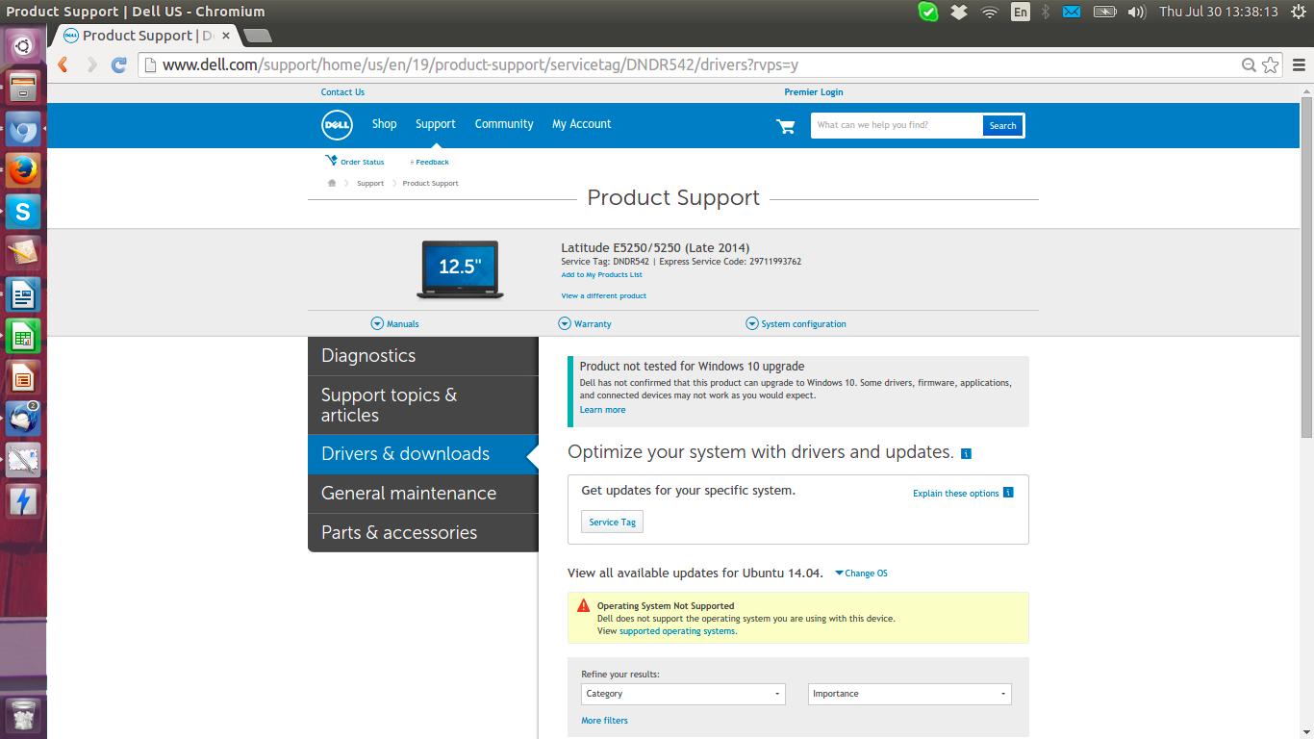This screenshot has width=1314, height=739.
Task: Open the Wi-Fi network indicator
Action: click(x=990, y=12)
